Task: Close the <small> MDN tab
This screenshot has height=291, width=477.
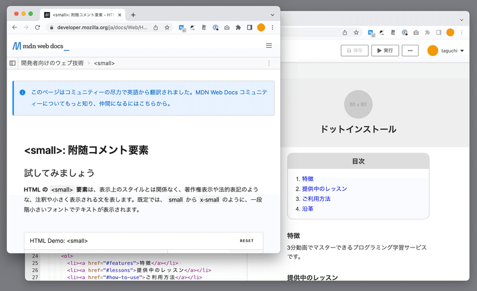Action: (x=120, y=15)
